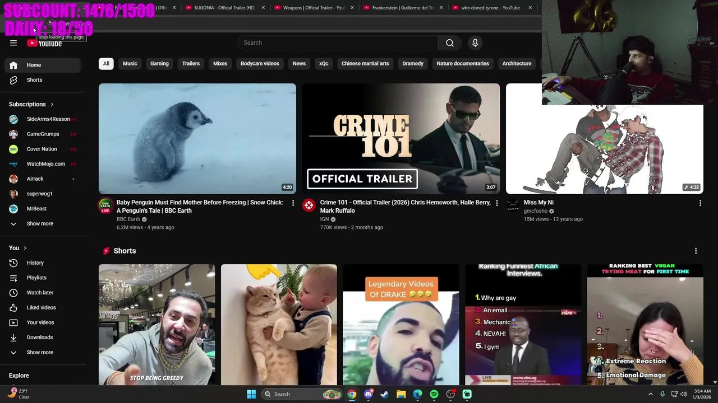Open Playlists icon in sidebar

[13, 278]
